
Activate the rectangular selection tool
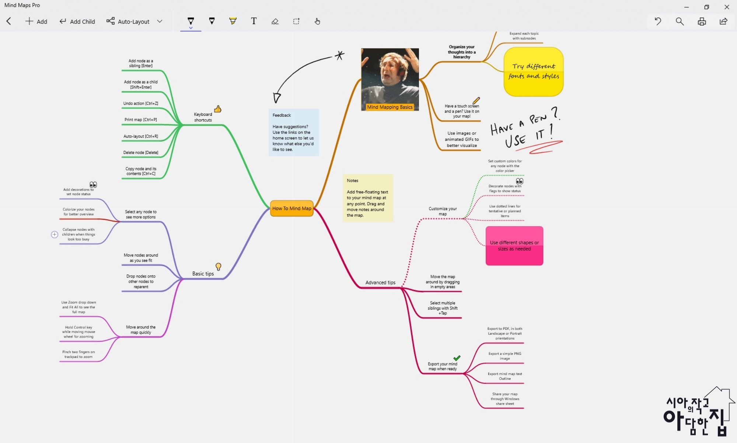(x=296, y=21)
